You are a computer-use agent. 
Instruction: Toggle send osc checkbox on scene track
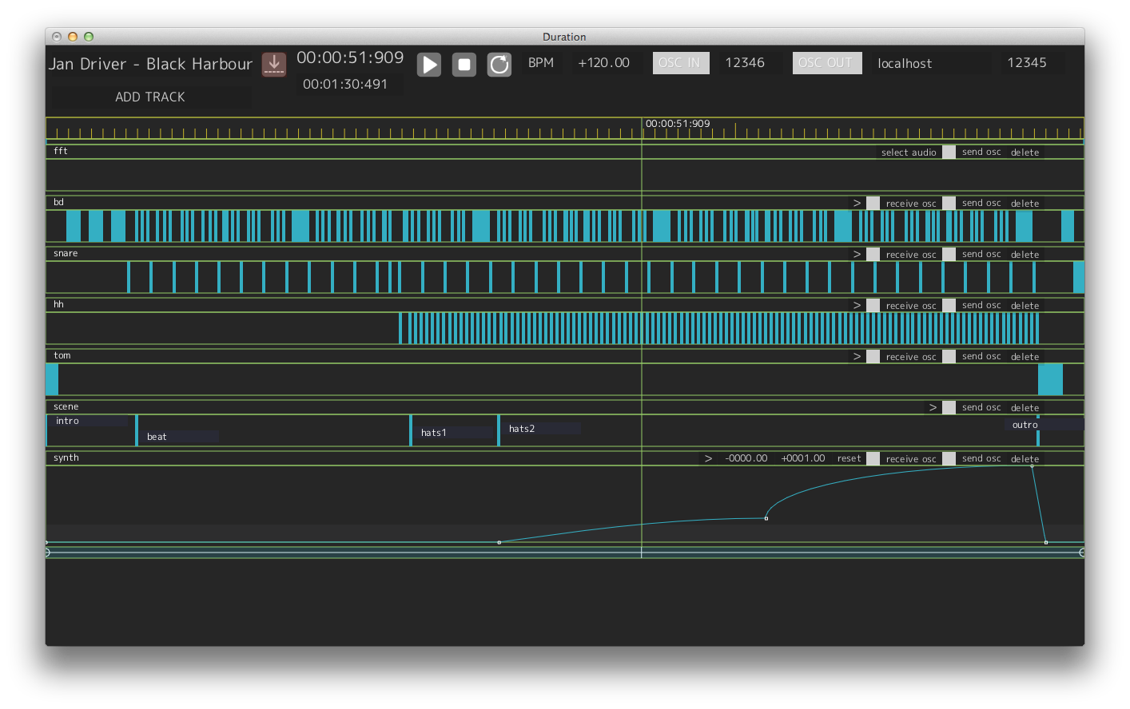(949, 408)
